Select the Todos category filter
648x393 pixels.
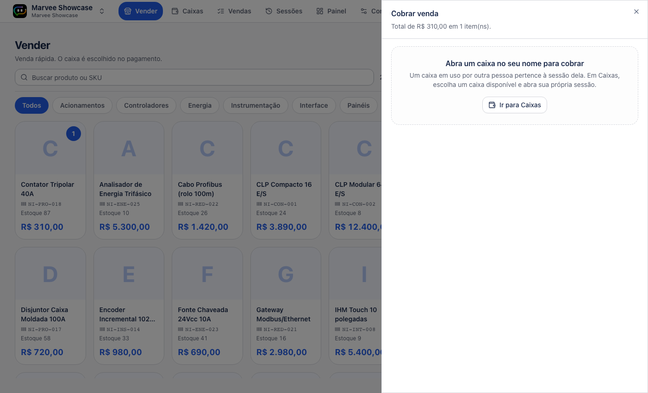click(31, 105)
